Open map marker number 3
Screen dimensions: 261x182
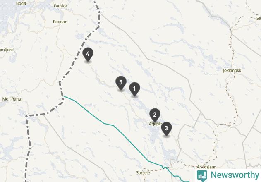click(166, 129)
